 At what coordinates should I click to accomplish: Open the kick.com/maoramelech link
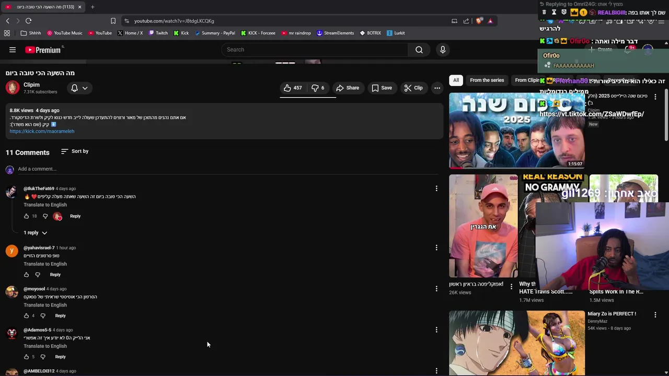point(42,131)
